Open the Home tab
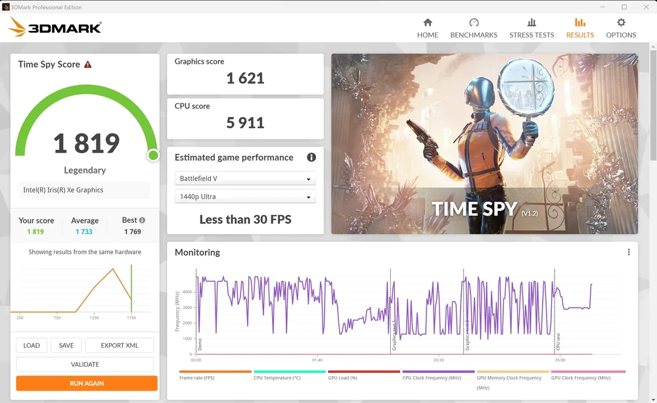This screenshot has width=657, height=403. [x=428, y=28]
